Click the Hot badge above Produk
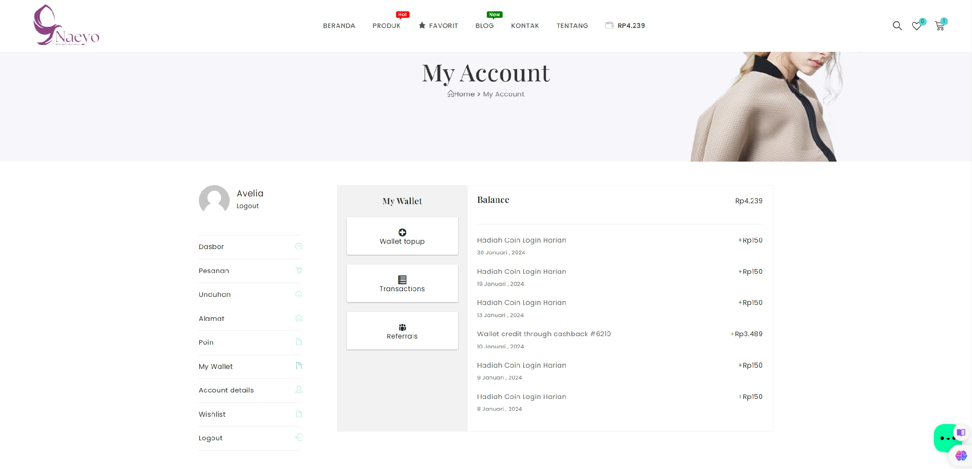 point(403,15)
